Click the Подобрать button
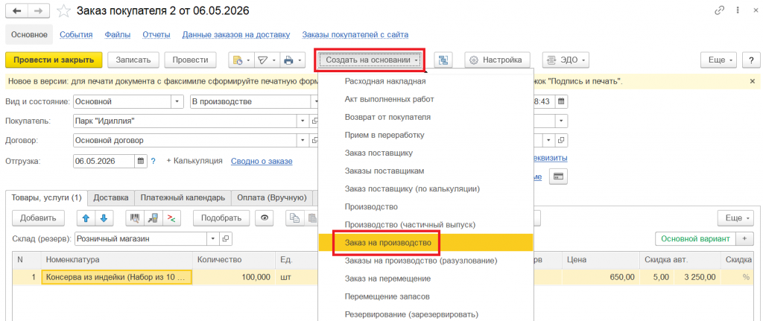The height and width of the screenshot is (321, 763). coord(221,218)
